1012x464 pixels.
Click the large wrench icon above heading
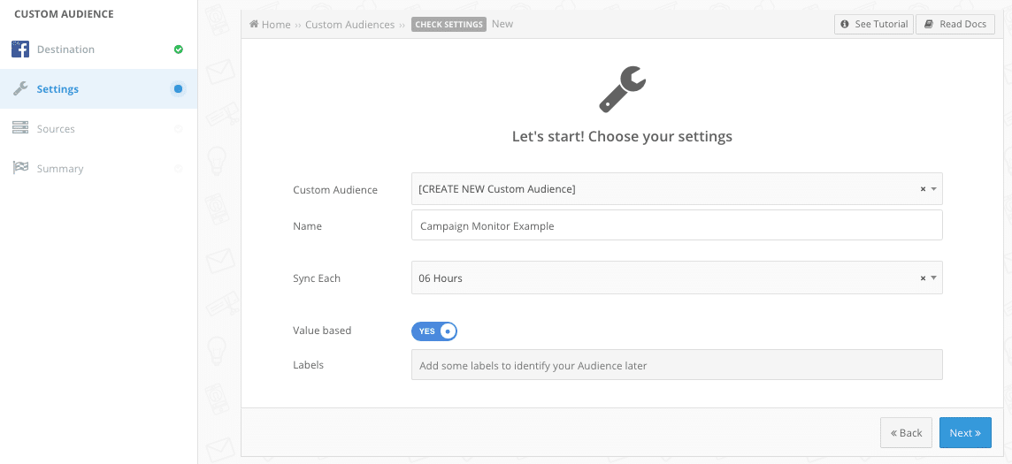pos(623,89)
